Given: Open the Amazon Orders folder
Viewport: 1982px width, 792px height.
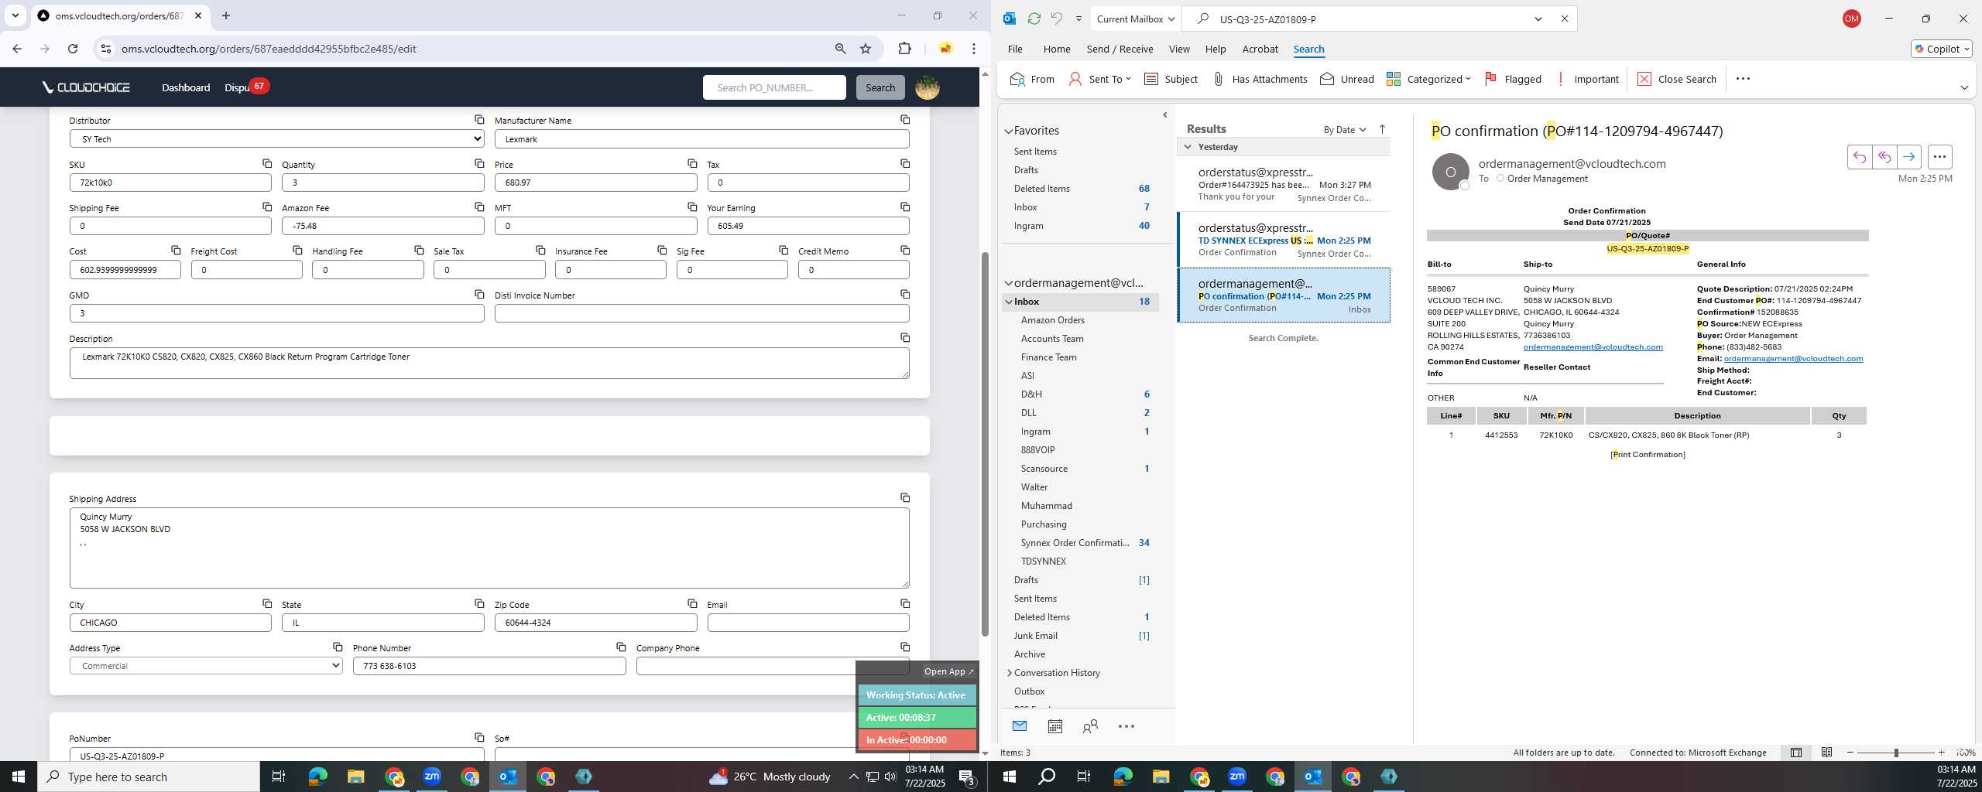Looking at the screenshot, I should click(x=1052, y=320).
